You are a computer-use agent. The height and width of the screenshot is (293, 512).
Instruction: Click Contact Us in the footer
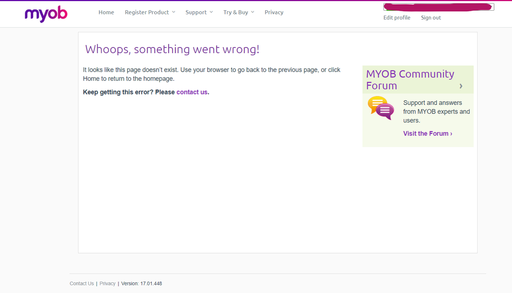click(81, 283)
